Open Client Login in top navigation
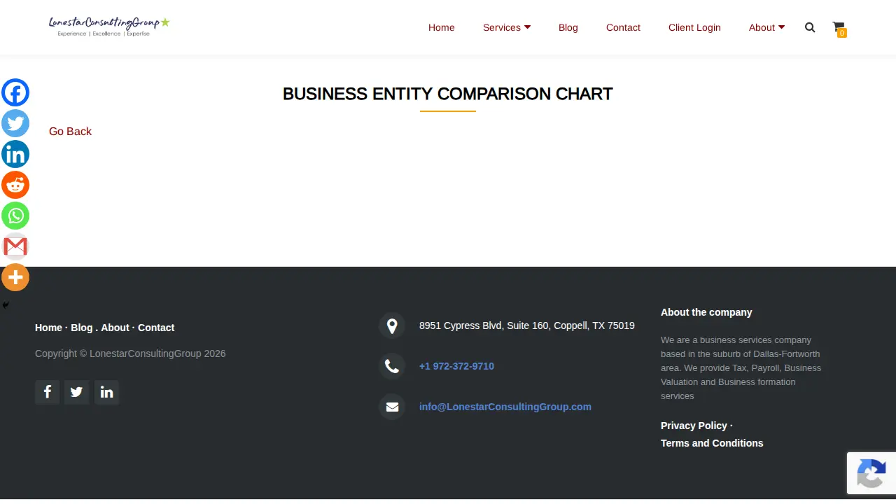This screenshot has height=504, width=896. [694, 27]
